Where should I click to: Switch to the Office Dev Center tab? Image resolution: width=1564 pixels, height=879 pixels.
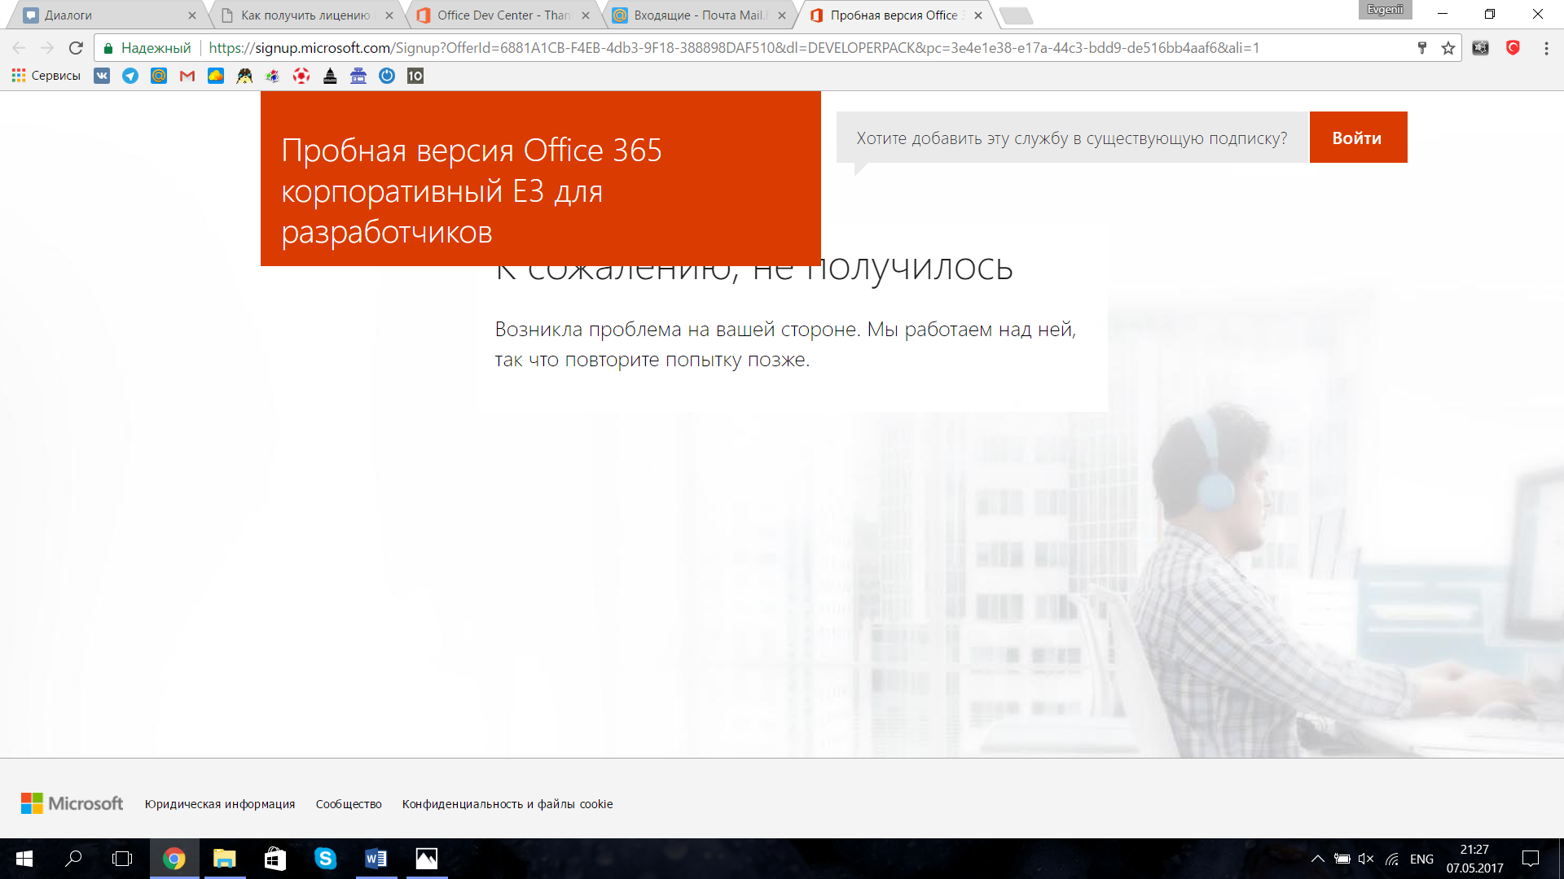[x=503, y=15]
